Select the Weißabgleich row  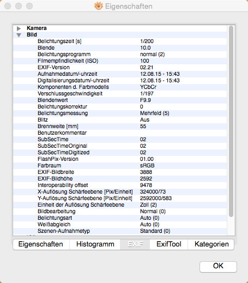[x=120, y=225]
